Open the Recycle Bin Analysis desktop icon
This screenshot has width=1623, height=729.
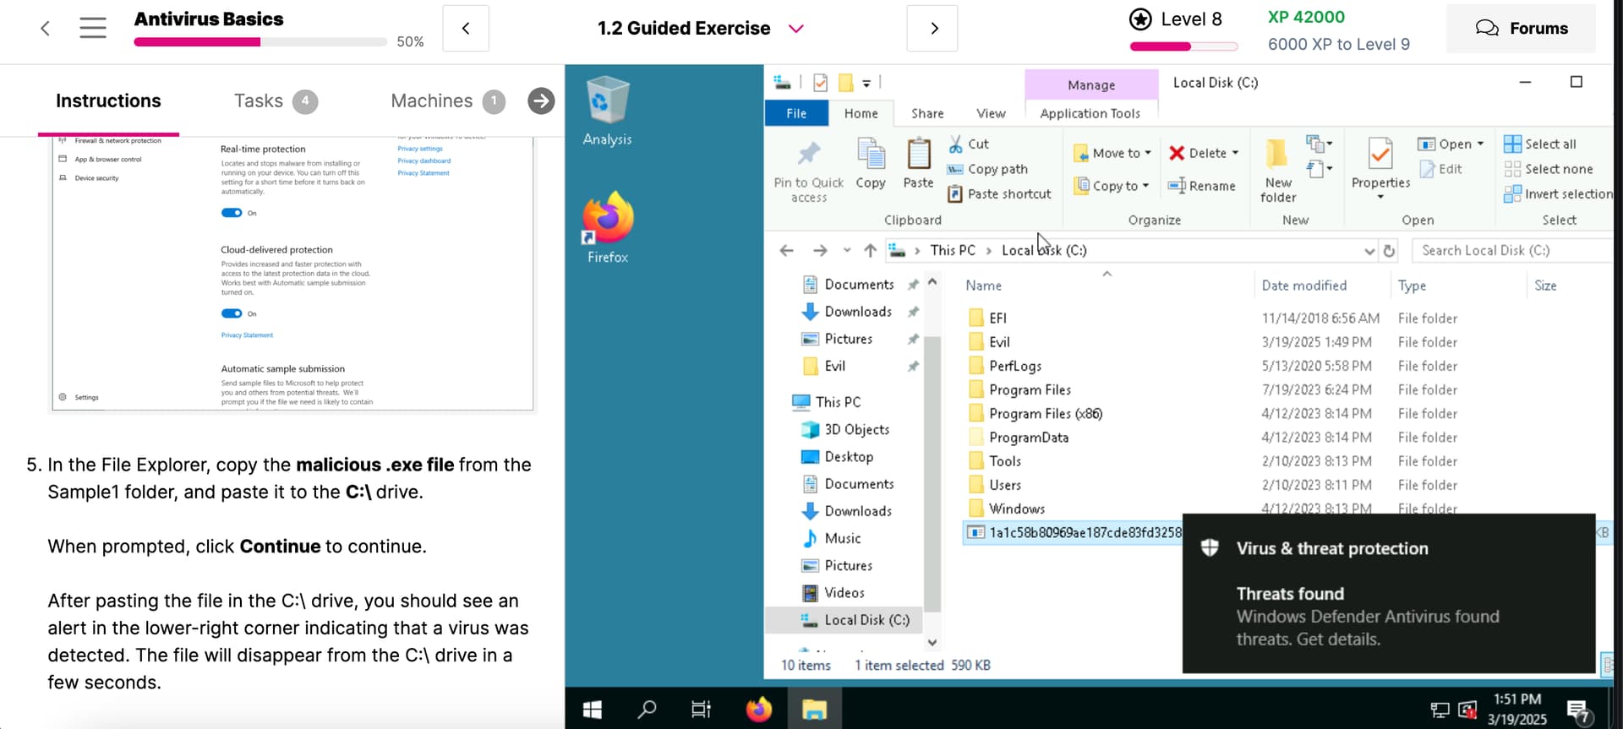point(607,111)
